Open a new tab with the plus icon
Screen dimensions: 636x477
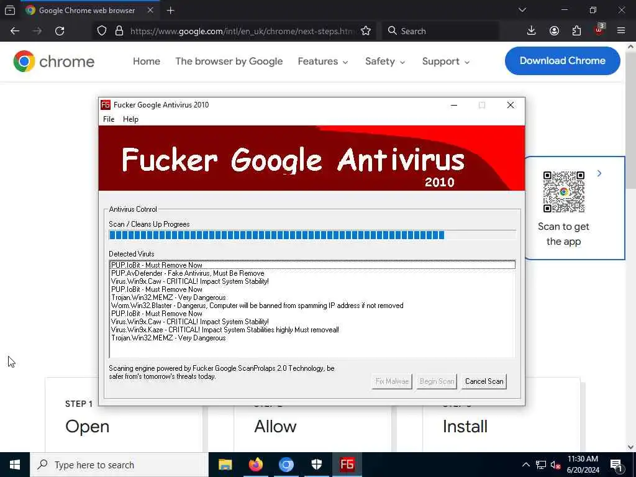click(170, 11)
